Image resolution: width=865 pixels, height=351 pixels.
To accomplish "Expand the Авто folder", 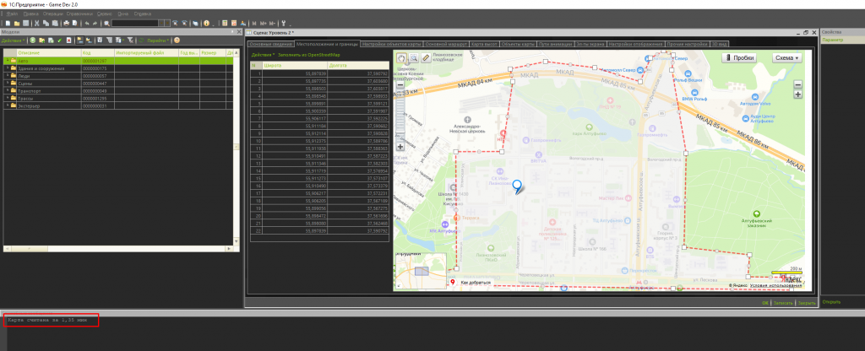I will click(8, 61).
